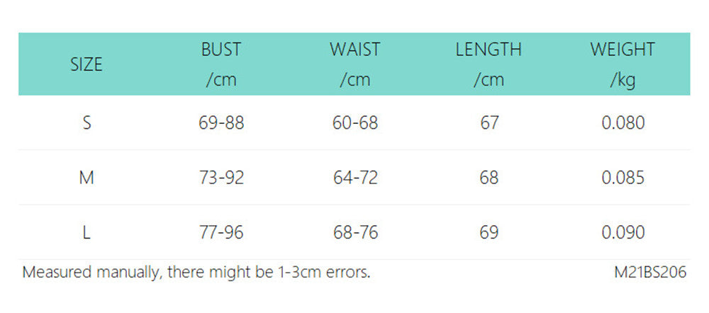Viewport: 709px width, 313px height.
Task: Click the WEIGHT /kg column header
Action: pos(623,64)
